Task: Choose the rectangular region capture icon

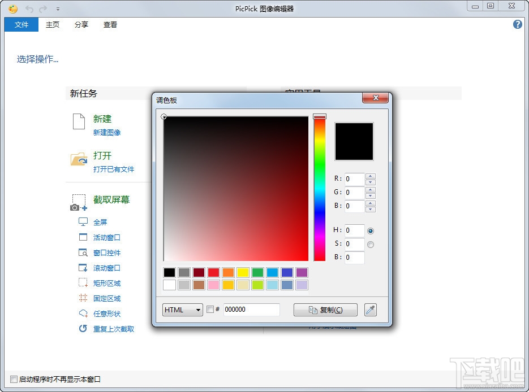Action: (x=81, y=282)
